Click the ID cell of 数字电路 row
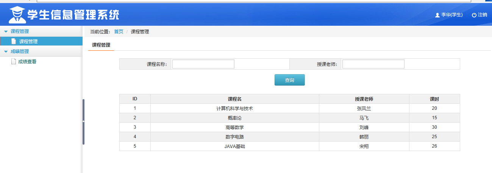The width and height of the screenshot is (492, 173). click(135, 137)
